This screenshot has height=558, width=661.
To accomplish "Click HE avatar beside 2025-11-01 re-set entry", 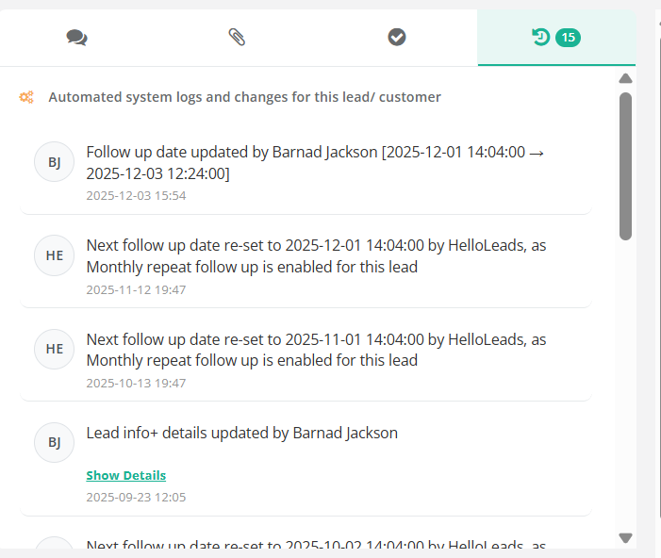I will pos(55,349).
